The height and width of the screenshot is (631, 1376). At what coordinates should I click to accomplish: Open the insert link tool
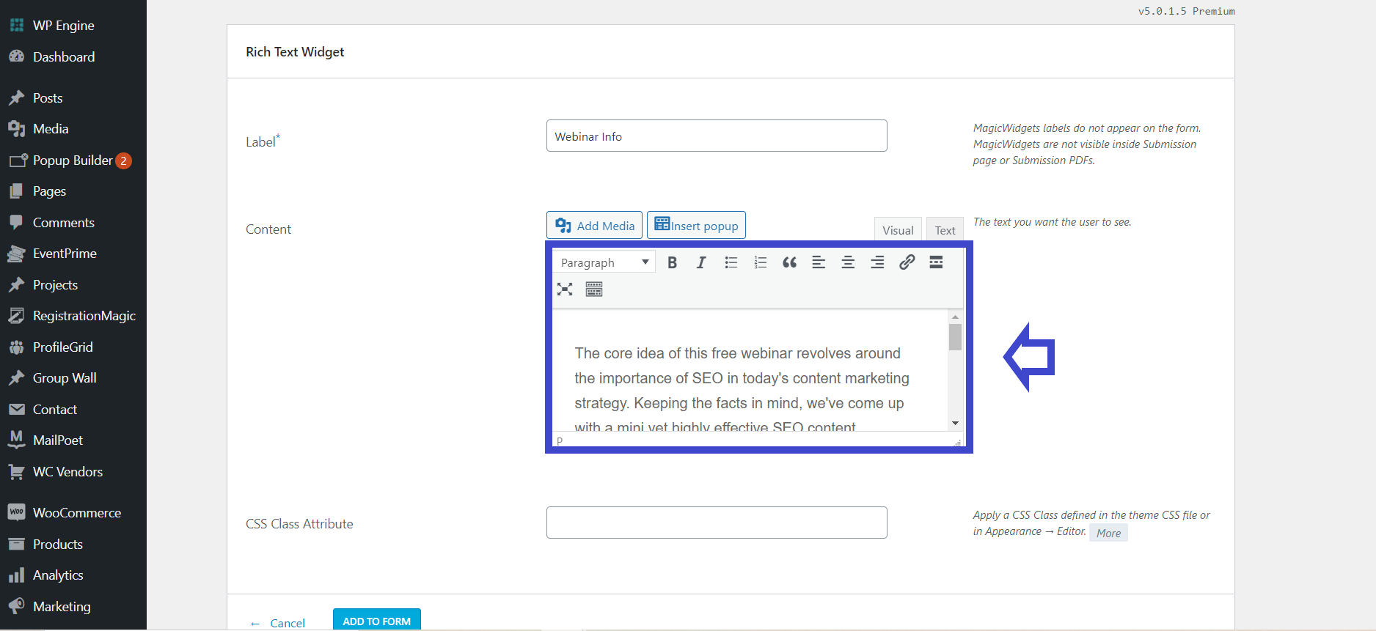point(907,262)
